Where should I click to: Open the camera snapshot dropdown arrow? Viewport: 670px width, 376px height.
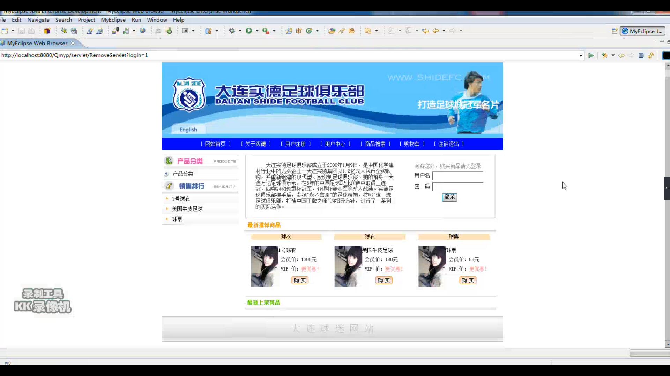[193, 31]
